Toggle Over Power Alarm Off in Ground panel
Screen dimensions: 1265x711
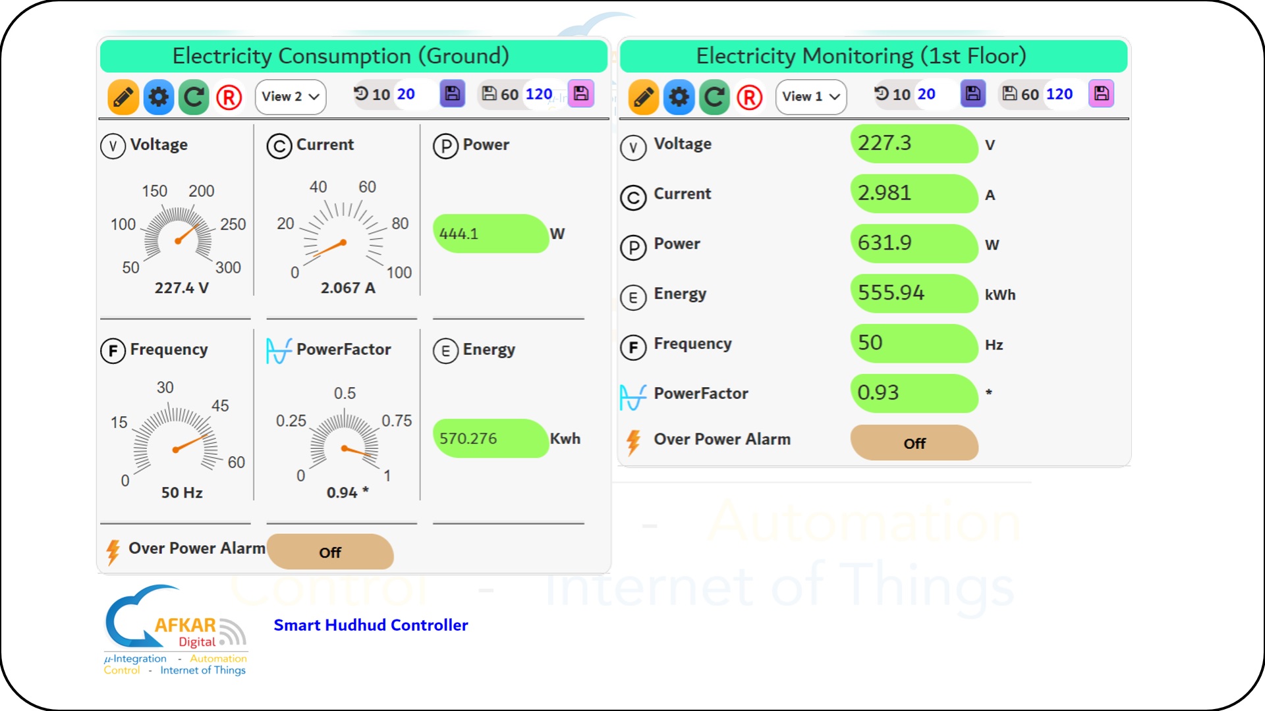(329, 552)
